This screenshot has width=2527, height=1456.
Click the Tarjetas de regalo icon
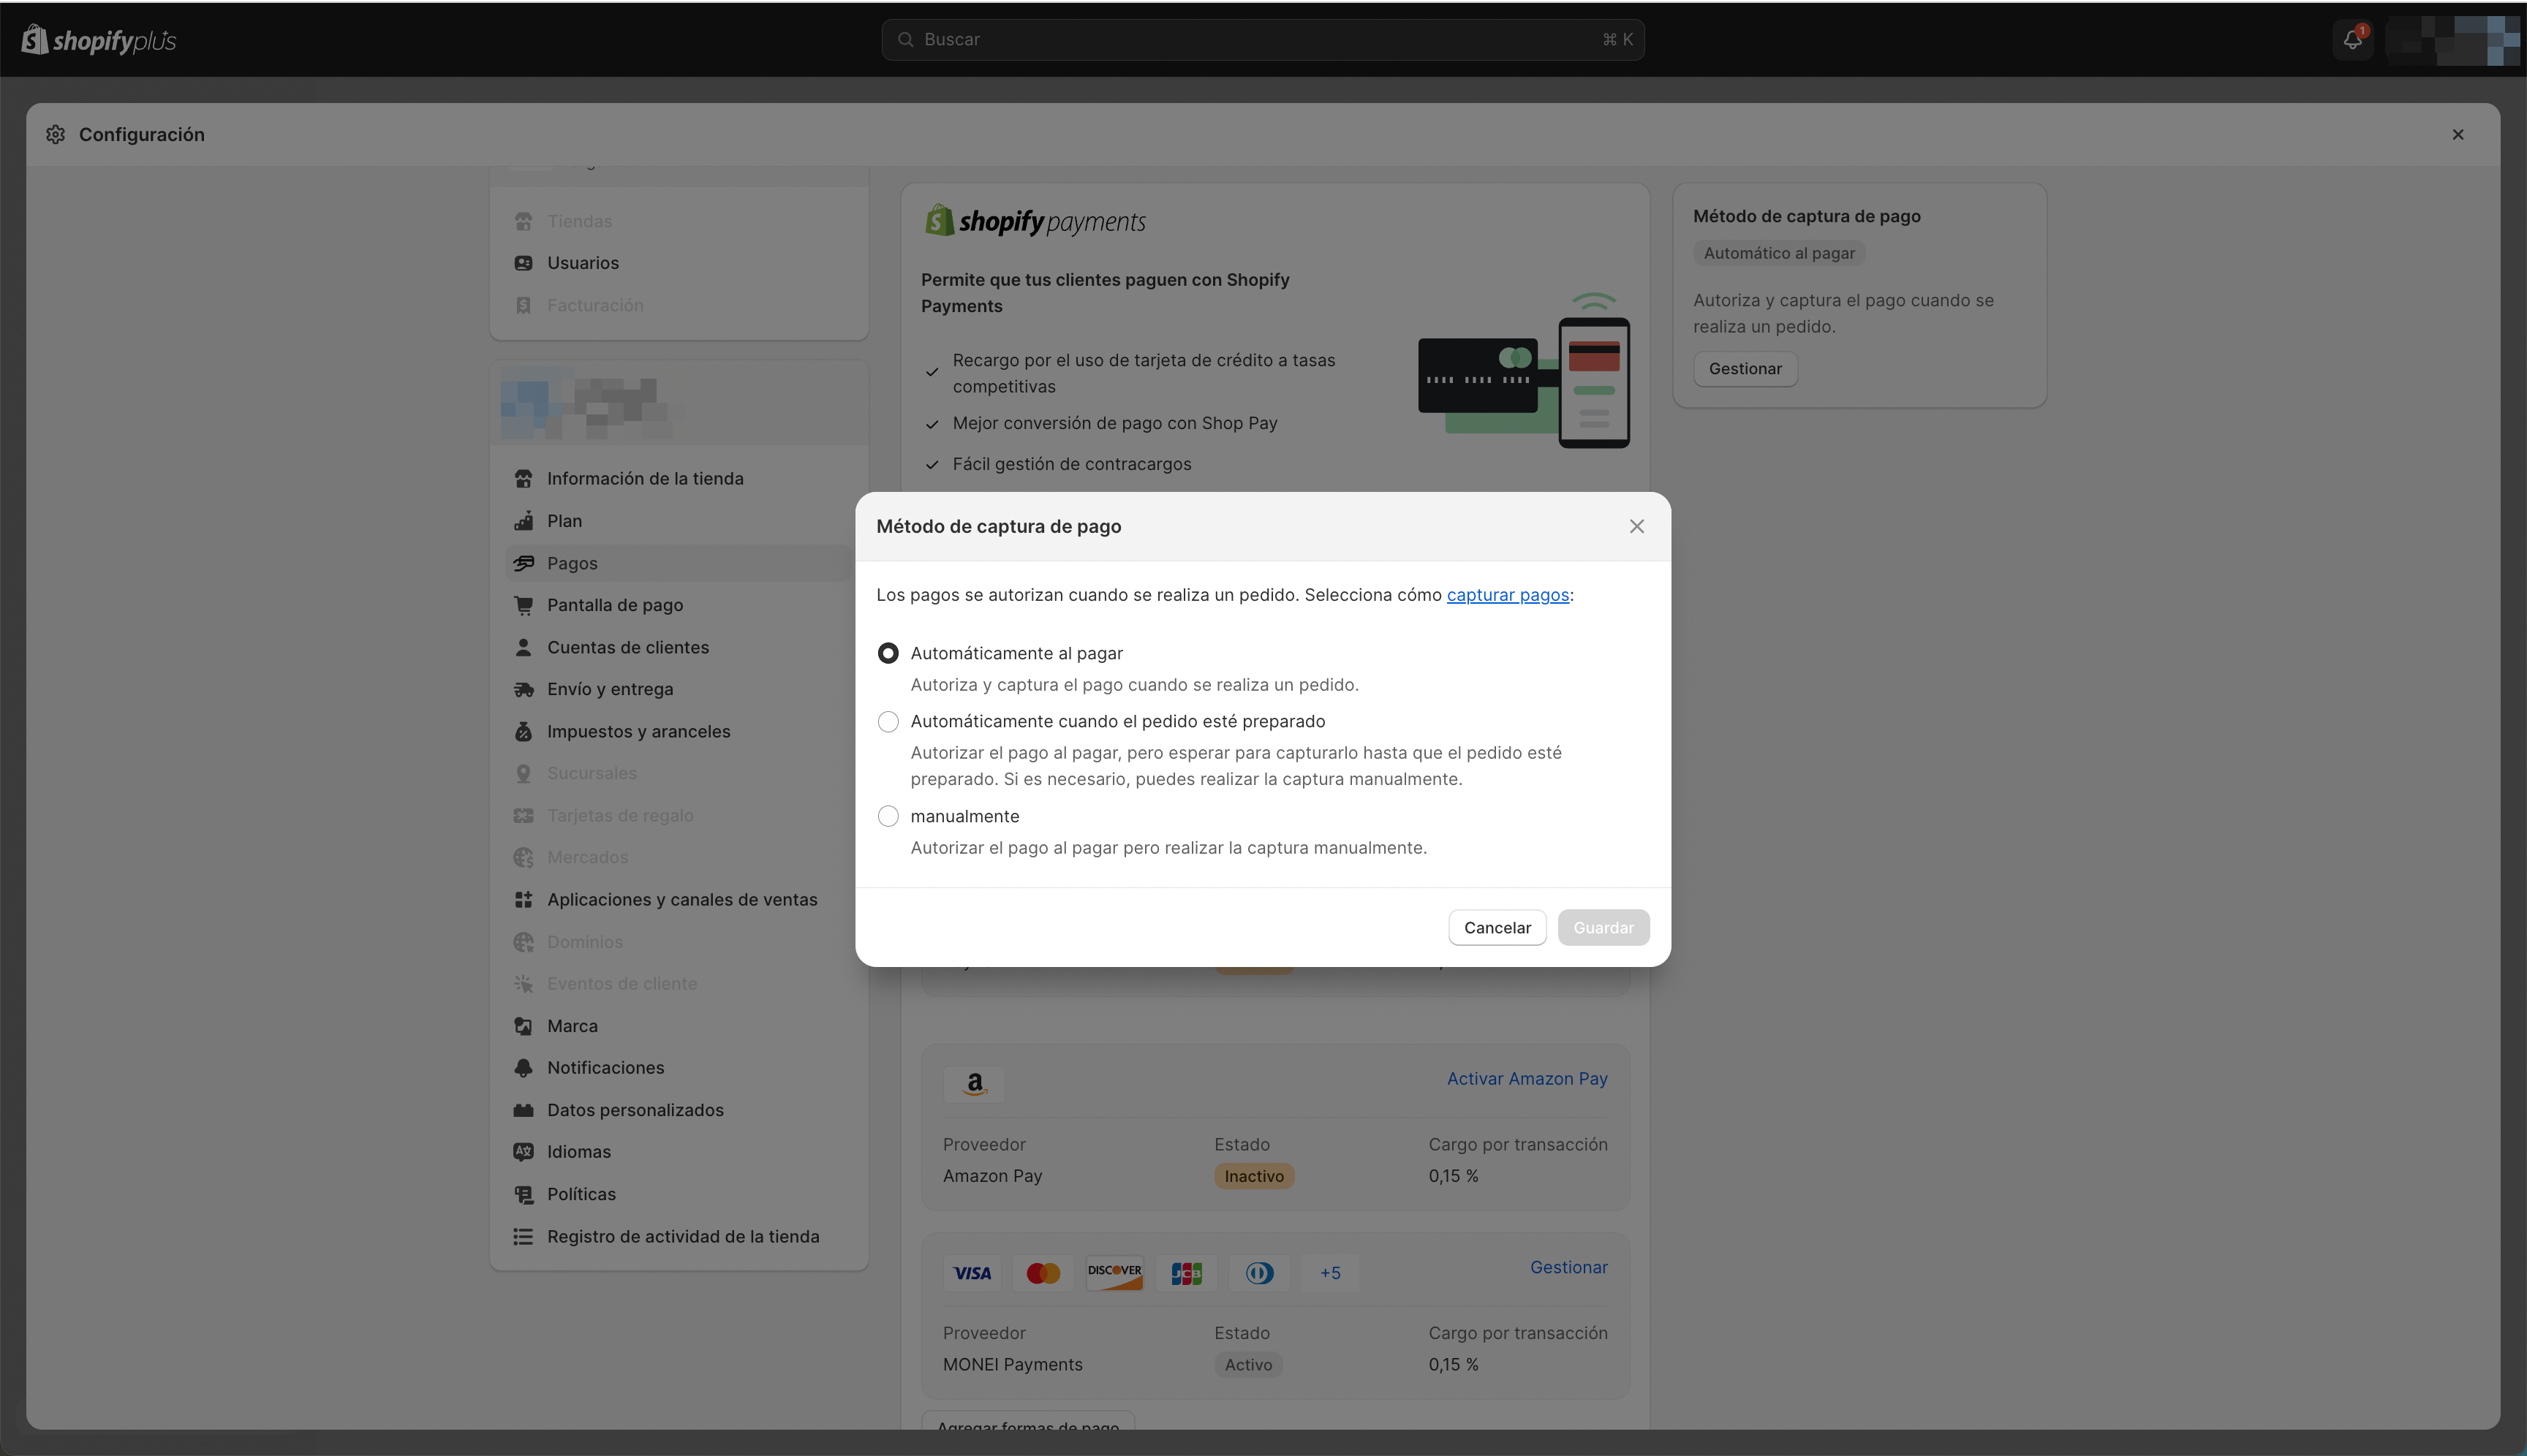pyautogui.click(x=524, y=815)
